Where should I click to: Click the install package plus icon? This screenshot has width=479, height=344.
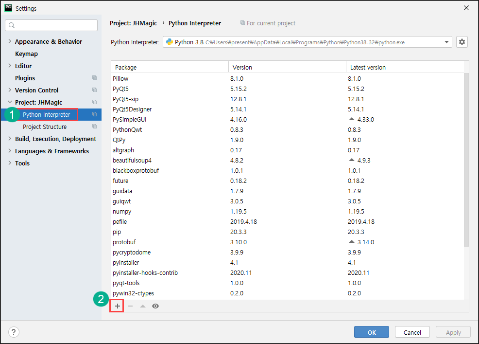(x=117, y=306)
